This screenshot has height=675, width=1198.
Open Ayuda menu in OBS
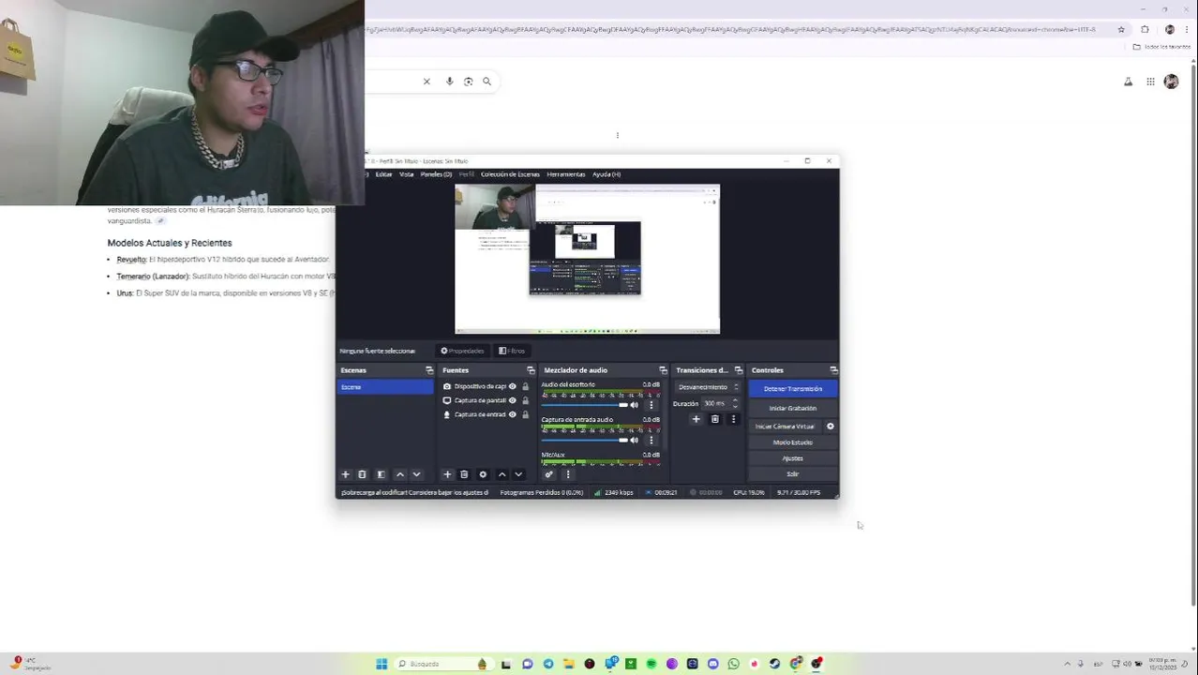(x=606, y=174)
